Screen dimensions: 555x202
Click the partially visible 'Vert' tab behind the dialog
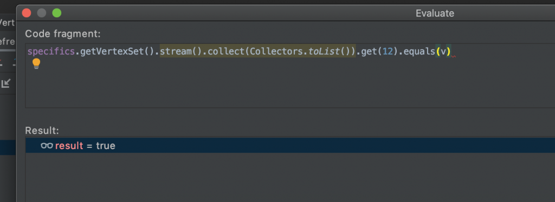coord(7,23)
